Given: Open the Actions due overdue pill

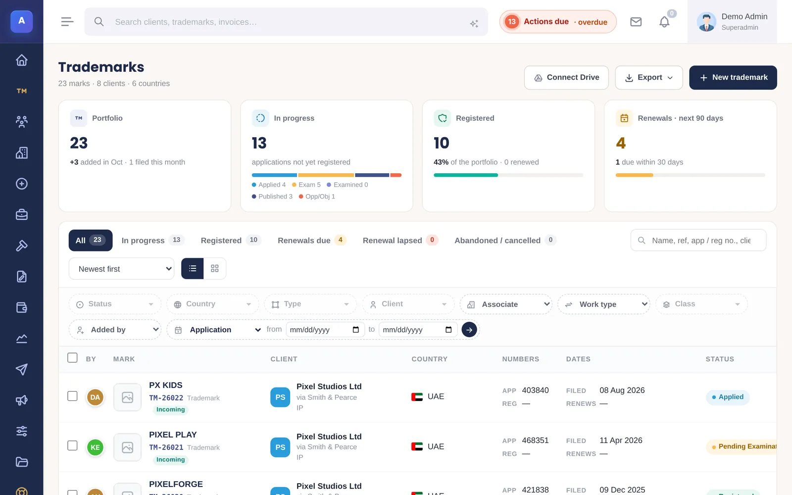Looking at the screenshot, I should (x=558, y=22).
